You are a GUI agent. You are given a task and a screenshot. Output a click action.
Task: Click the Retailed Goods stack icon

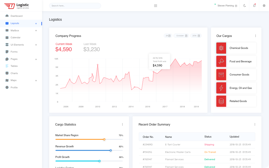pos(221,101)
